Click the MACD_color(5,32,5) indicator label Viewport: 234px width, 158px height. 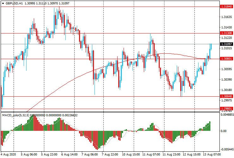[15, 115]
